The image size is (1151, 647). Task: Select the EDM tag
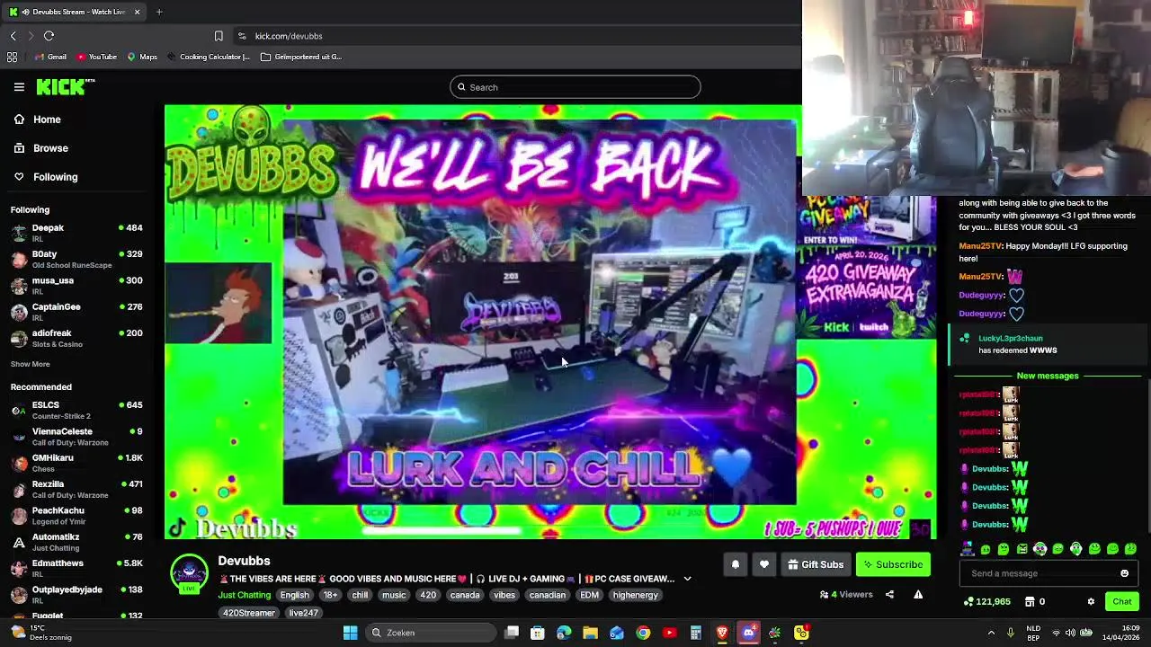[x=589, y=595]
